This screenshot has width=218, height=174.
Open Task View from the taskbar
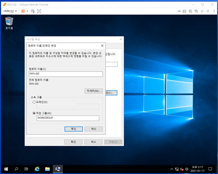point(26,169)
